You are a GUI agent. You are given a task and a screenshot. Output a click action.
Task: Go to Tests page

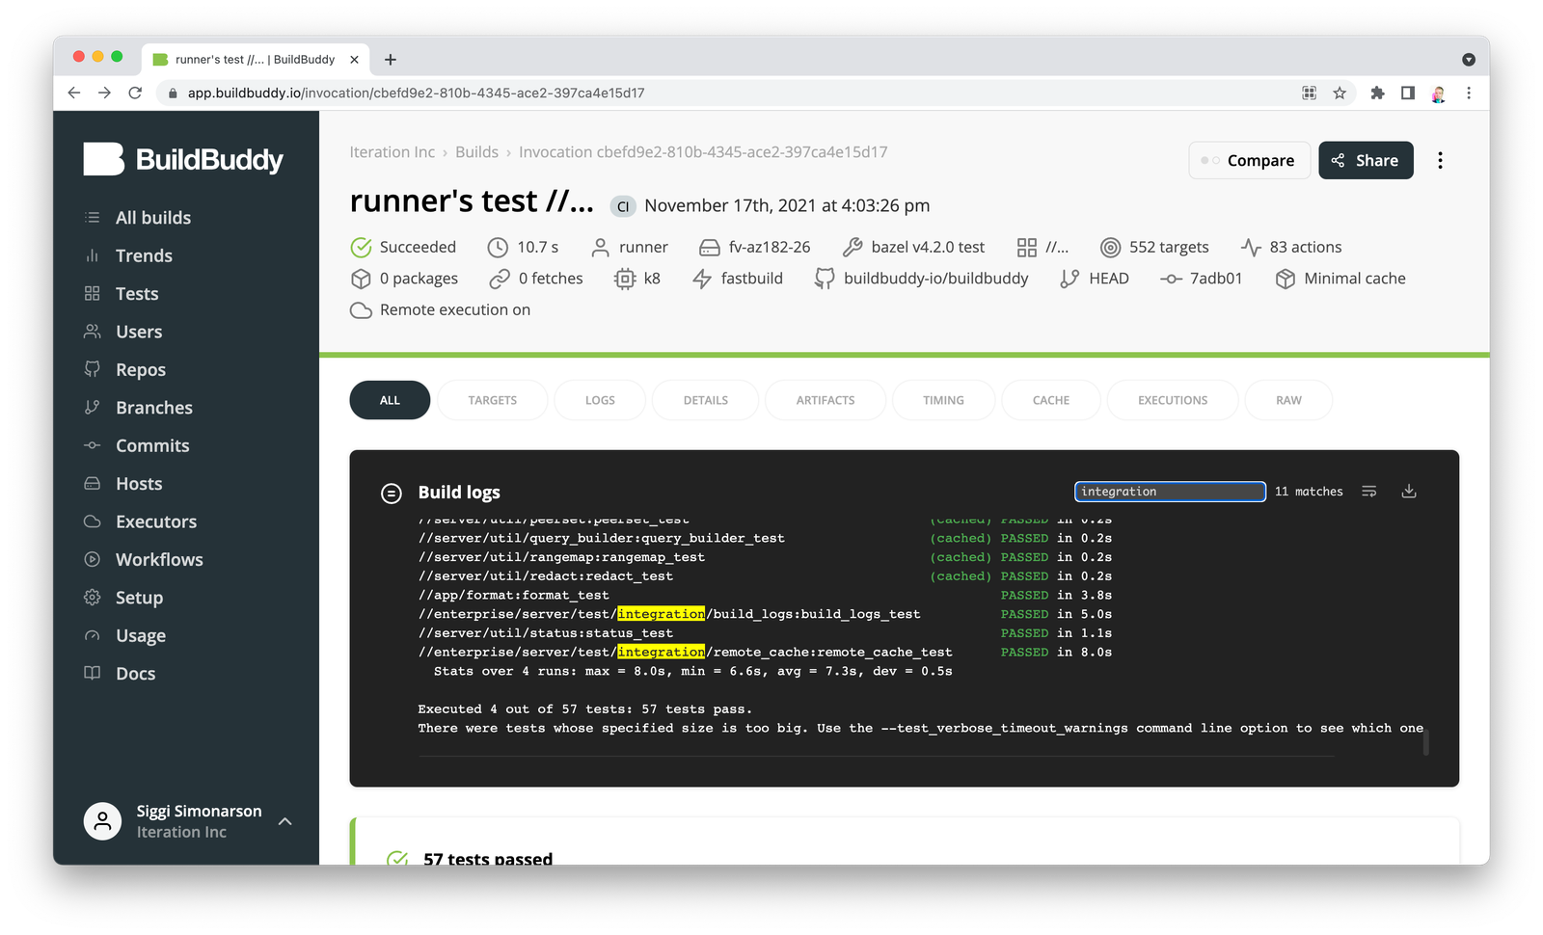[x=137, y=294]
